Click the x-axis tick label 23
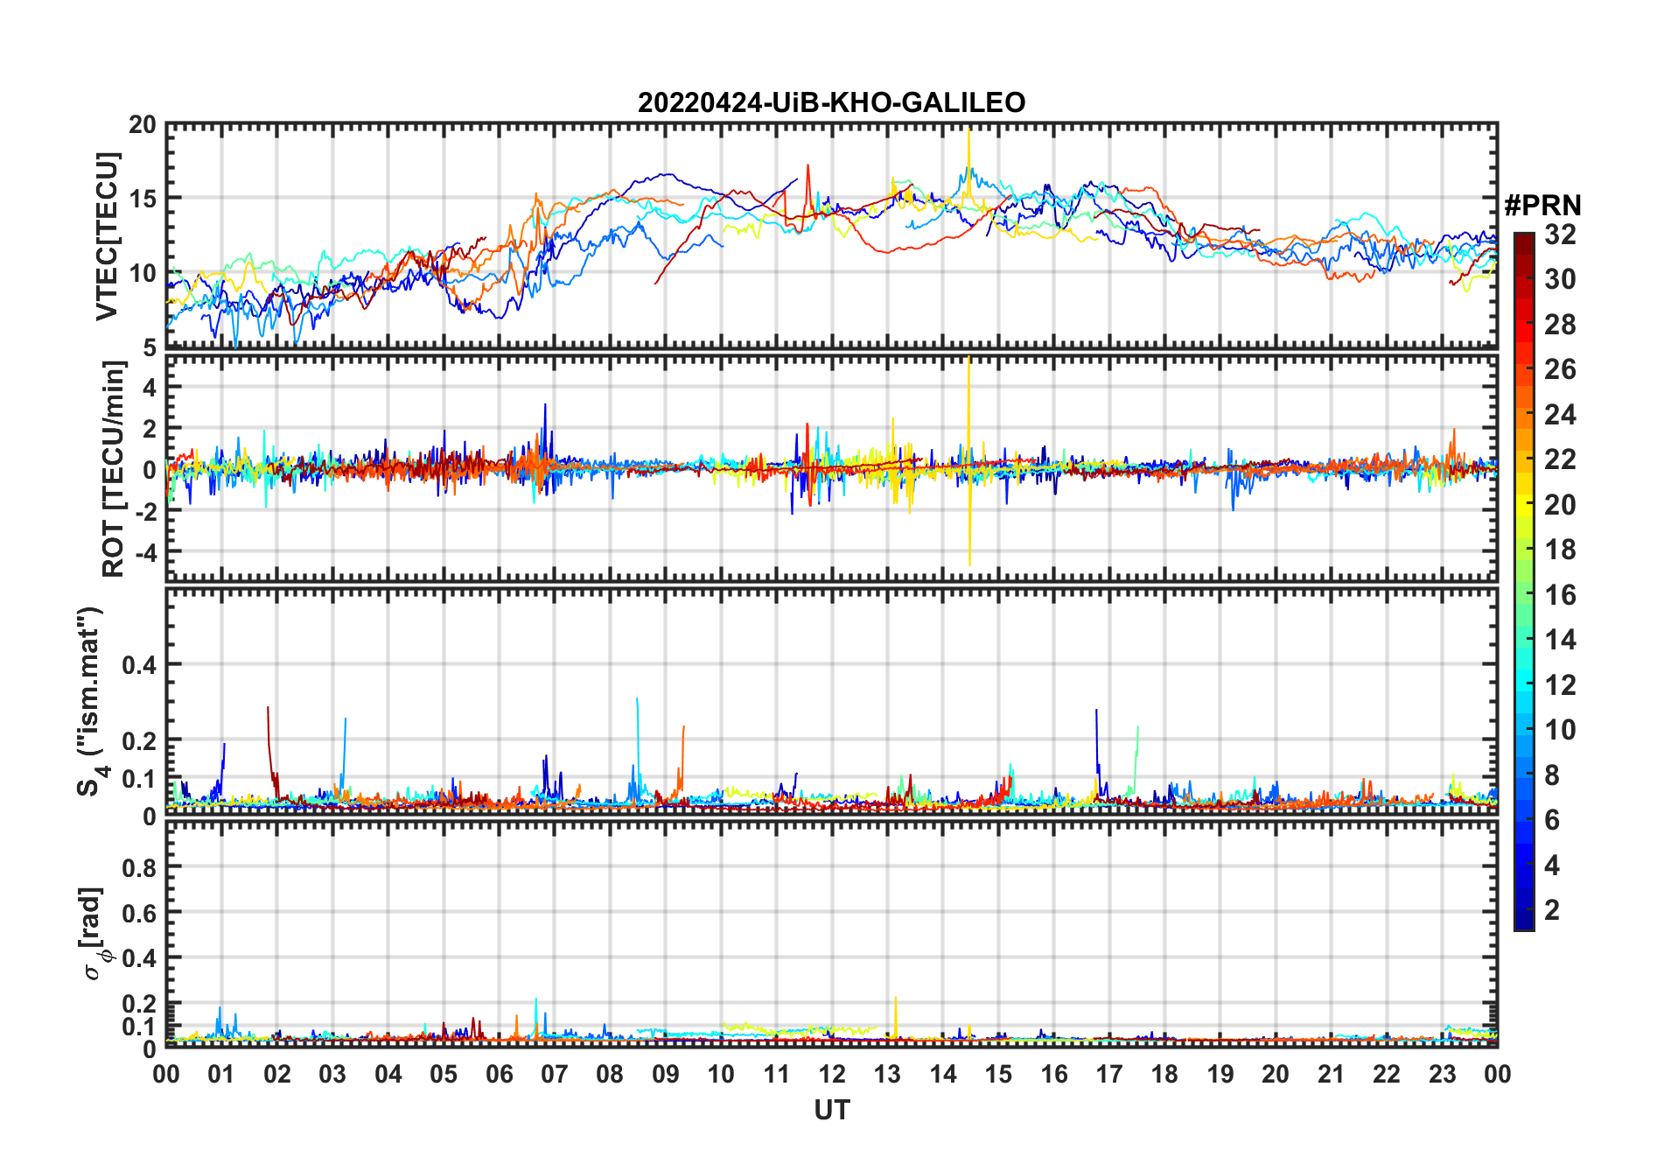The width and height of the screenshot is (1664, 1164). 1442,1074
